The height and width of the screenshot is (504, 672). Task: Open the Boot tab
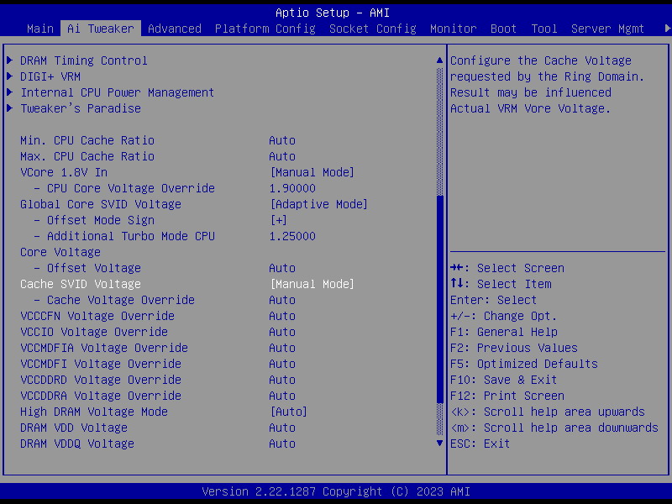tap(503, 29)
